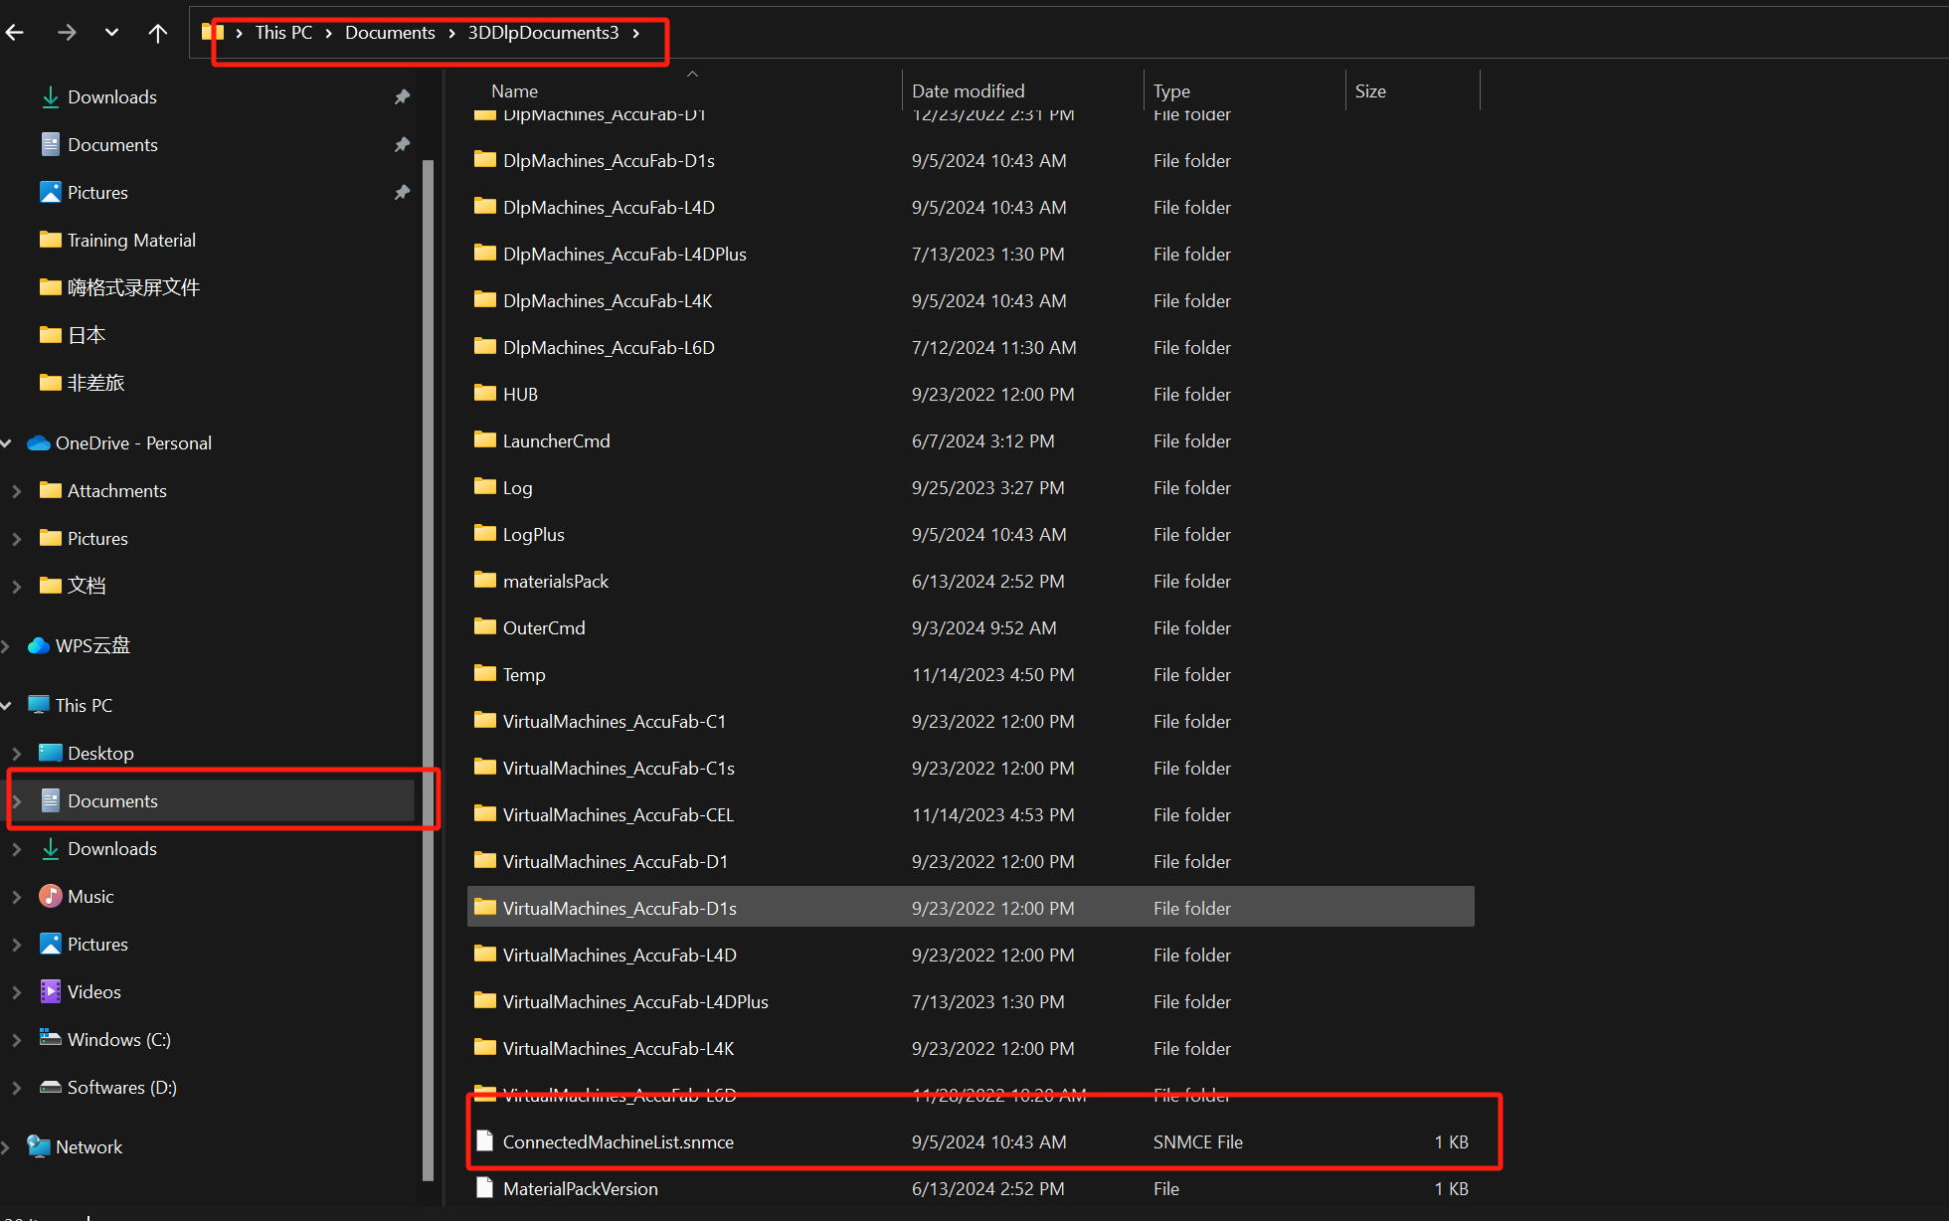This screenshot has height=1221, width=1949.
Task: Click the WPS cloud drive icon
Action: 39,646
